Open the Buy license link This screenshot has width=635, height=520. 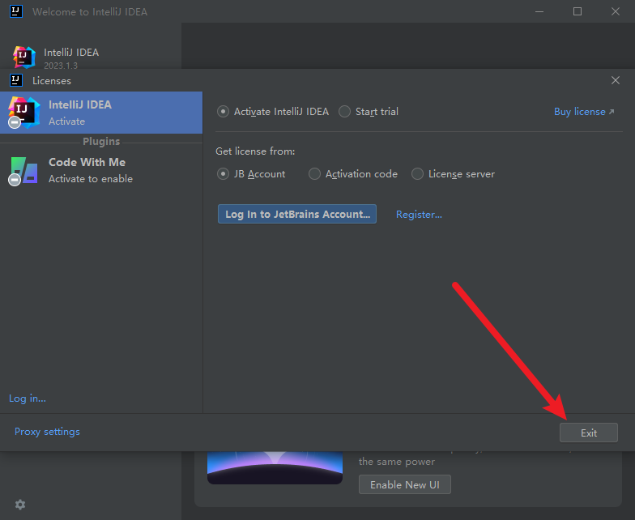pyautogui.click(x=584, y=112)
